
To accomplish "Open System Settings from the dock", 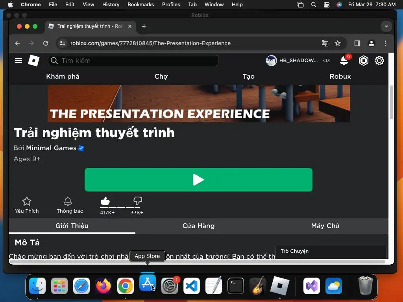I will pos(170,286).
